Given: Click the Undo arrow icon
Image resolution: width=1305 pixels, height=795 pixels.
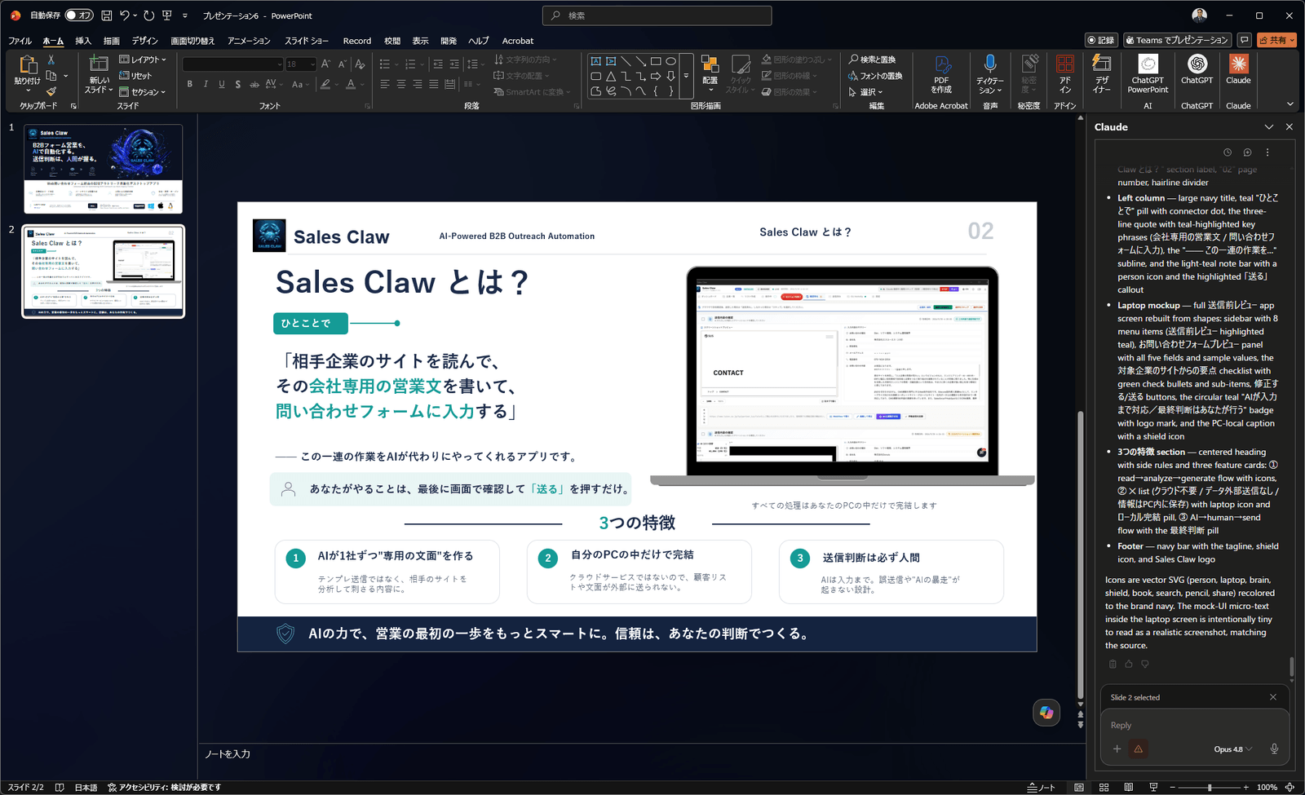Looking at the screenshot, I should tap(124, 15).
